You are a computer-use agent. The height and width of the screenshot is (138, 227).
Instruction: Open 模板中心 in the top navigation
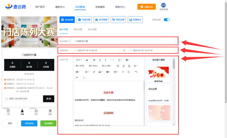tap(60, 7)
